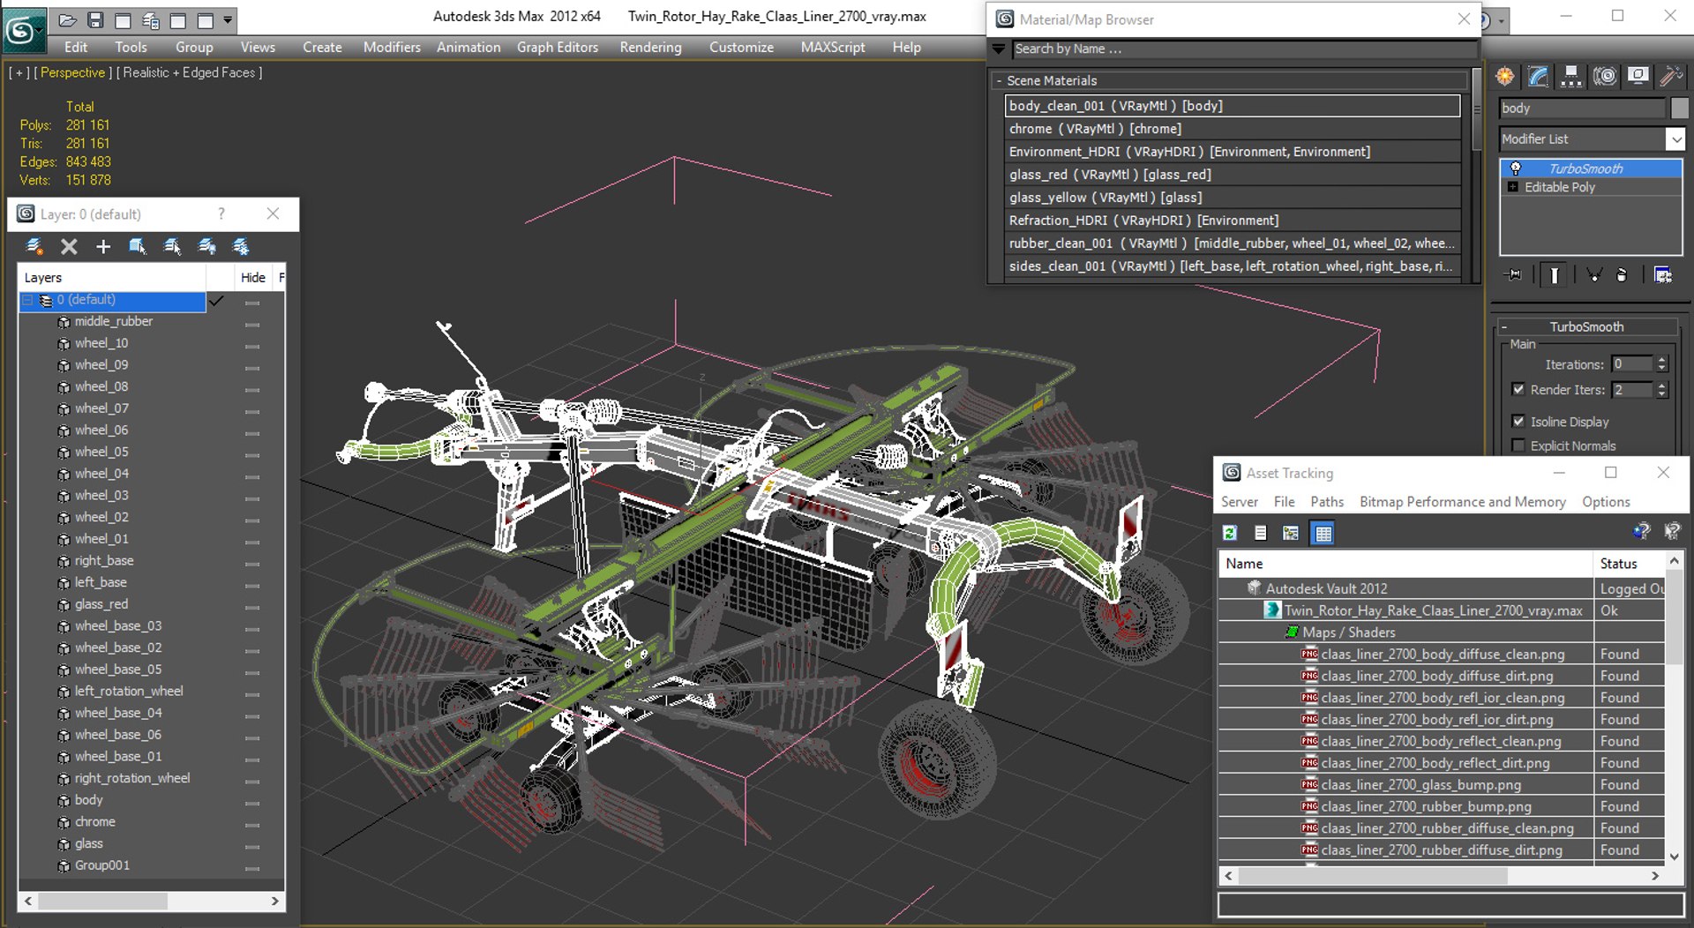Click Highlight Selected Objects' Layers icon
Viewport: 1694px width, 928px height.
coord(172,247)
